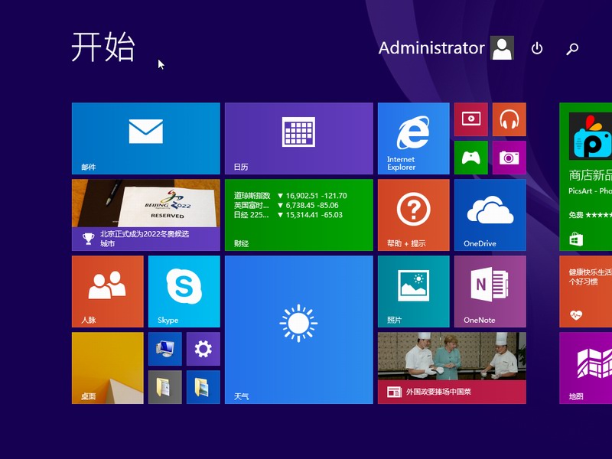
Task: Launch the Internet Explorer tile
Action: coord(413,138)
